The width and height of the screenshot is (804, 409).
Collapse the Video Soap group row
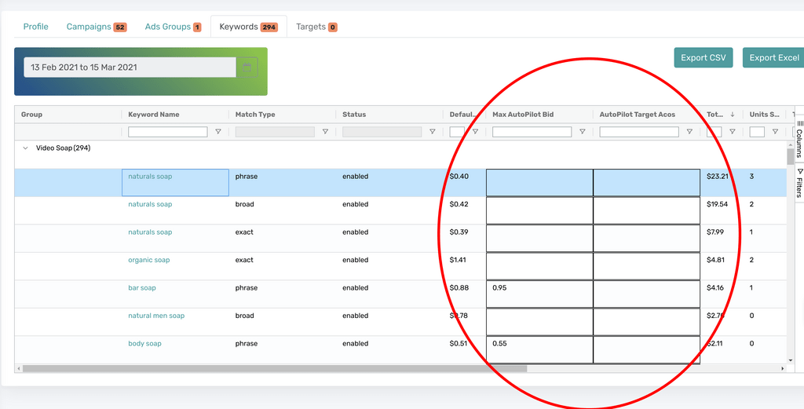[x=26, y=148]
